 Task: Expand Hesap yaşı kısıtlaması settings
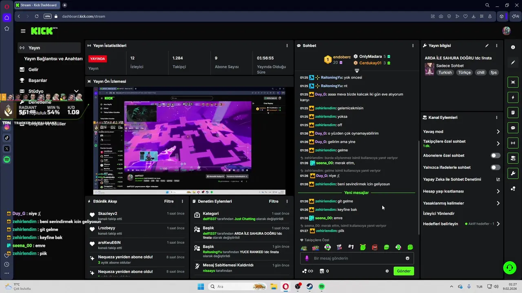(498, 191)
